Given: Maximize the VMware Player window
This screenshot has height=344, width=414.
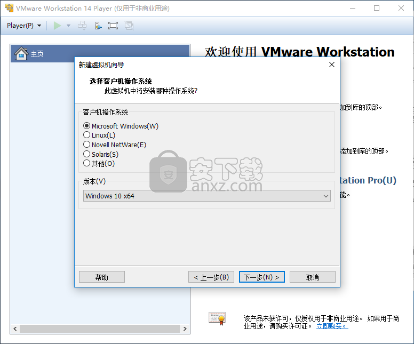Looking at the screenshot, I should pos(377,8).
